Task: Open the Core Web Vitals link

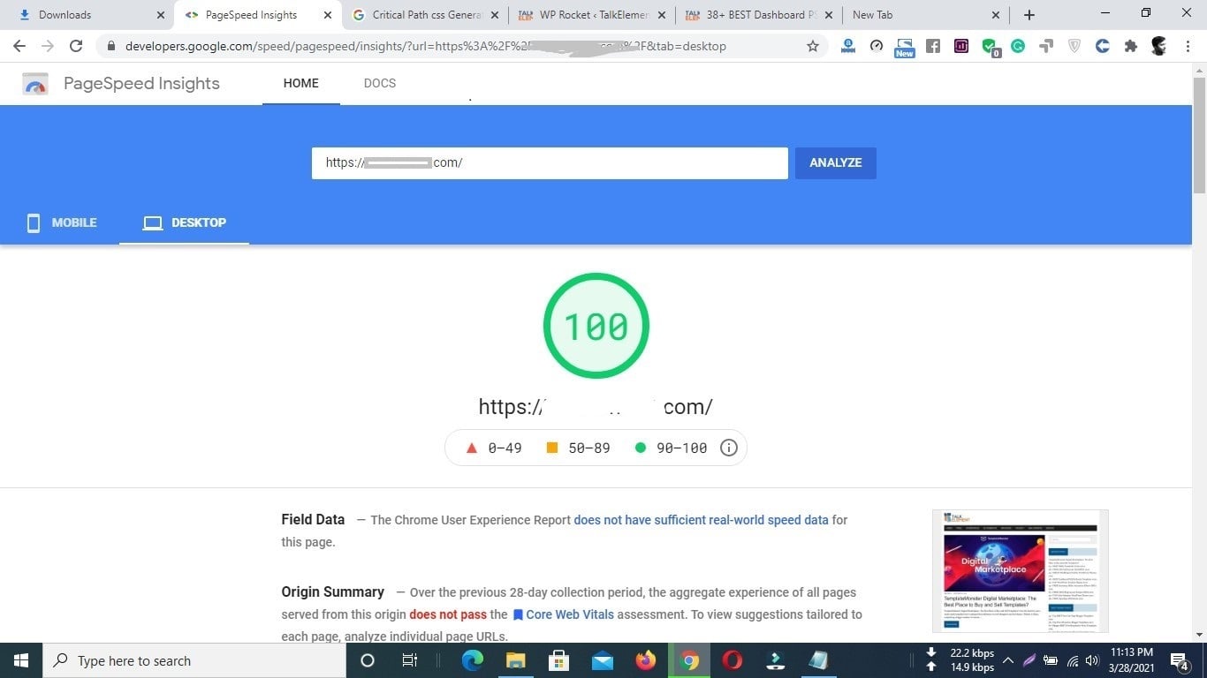Action: click(x=570, y=614)
